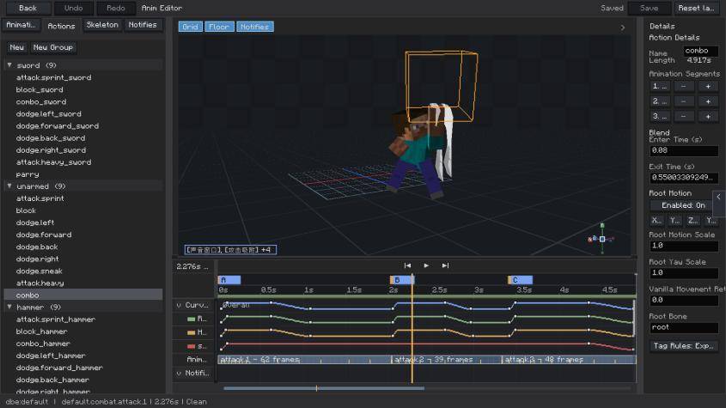
Task: Toggle the Grid overlay
Action: (190, 27)
